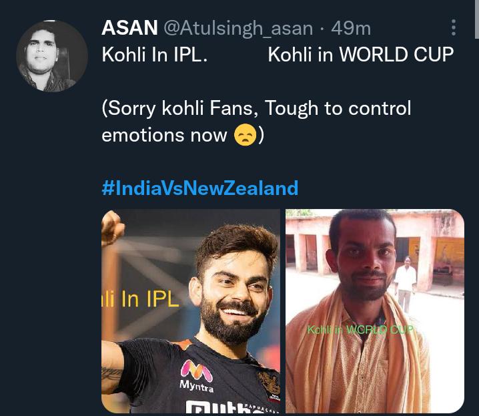
Task: Click the 'Kohli In IPL.' tweet text
Action: (155, 54)
